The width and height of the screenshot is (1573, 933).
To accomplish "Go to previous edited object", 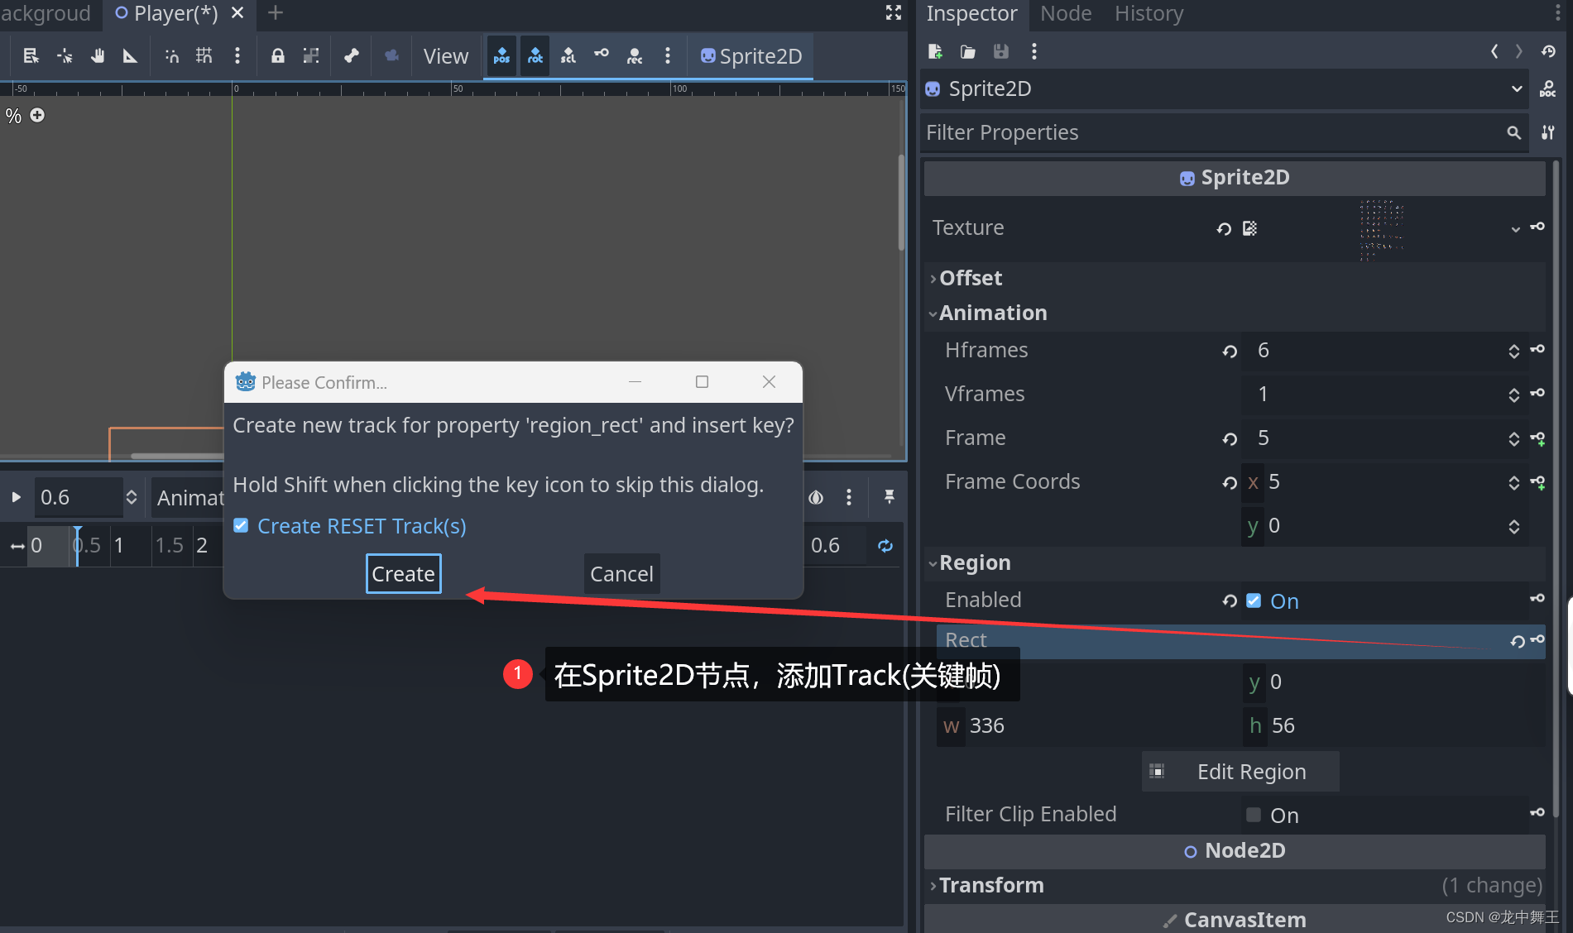I will [1494, 51].
